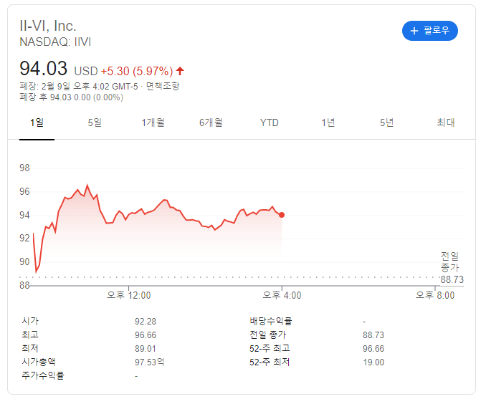Select the YTD tab
The image size is (481, 399).
(x=270, y=122)
